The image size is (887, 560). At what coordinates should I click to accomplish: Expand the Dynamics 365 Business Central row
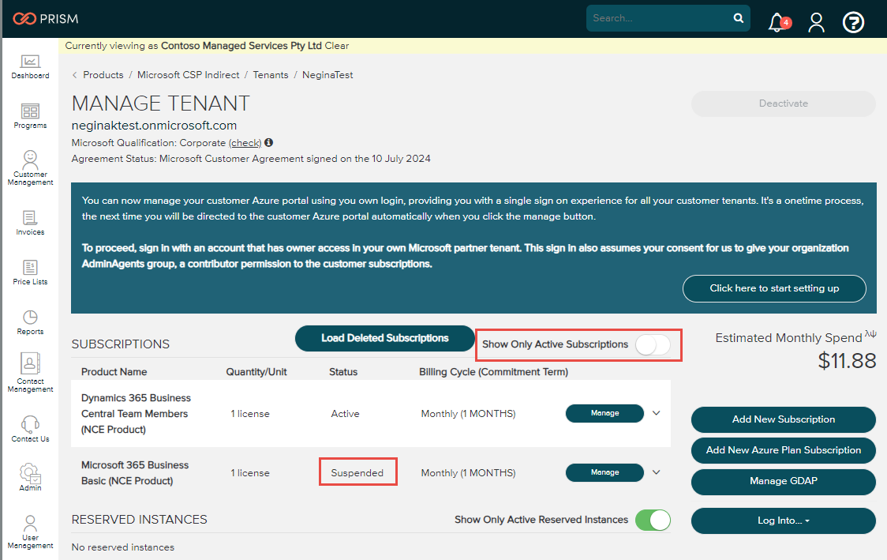click(657, 413)
